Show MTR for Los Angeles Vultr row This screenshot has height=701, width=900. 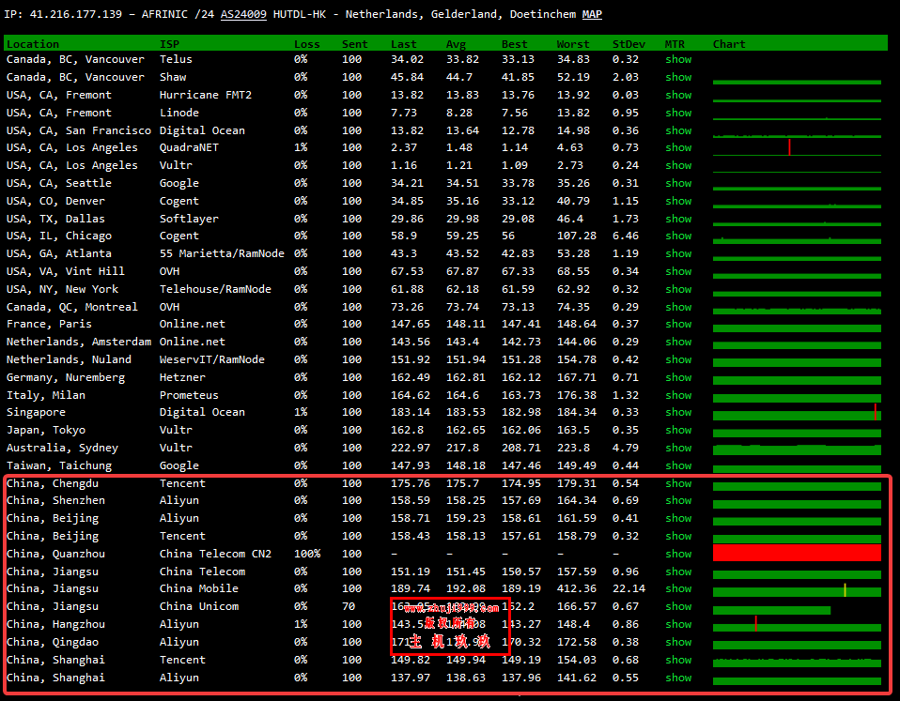click(678, 165)
